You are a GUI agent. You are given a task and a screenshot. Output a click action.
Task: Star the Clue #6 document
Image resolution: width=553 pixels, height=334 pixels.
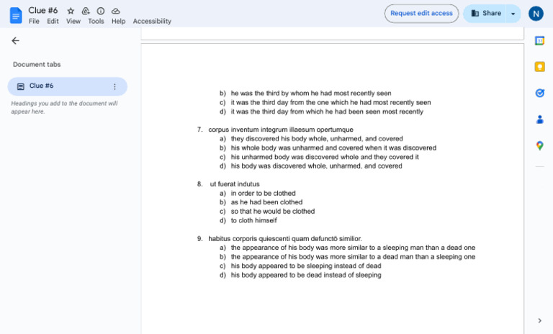coord(71,11)
